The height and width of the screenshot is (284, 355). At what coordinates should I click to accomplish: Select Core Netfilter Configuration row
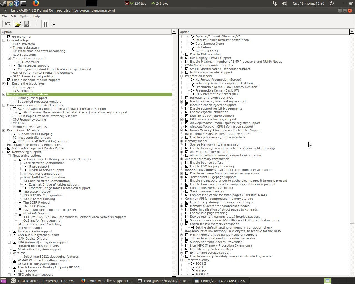point(44,163)
